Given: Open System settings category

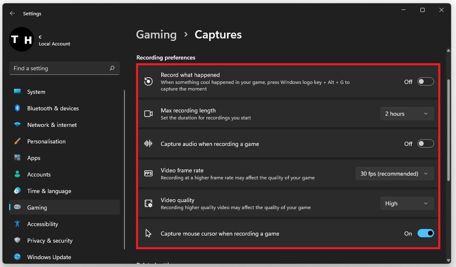Looking at the screenshot, I should (x=64, y=92).
